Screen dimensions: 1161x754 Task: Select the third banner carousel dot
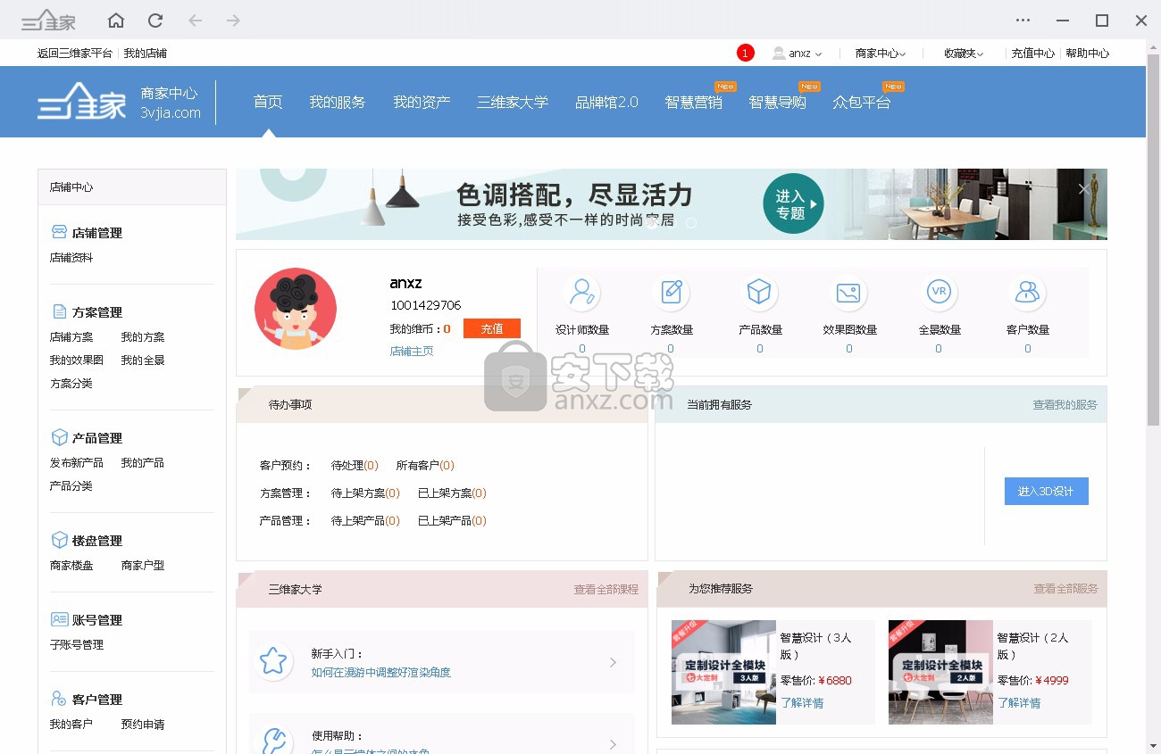tap(690, 223)
